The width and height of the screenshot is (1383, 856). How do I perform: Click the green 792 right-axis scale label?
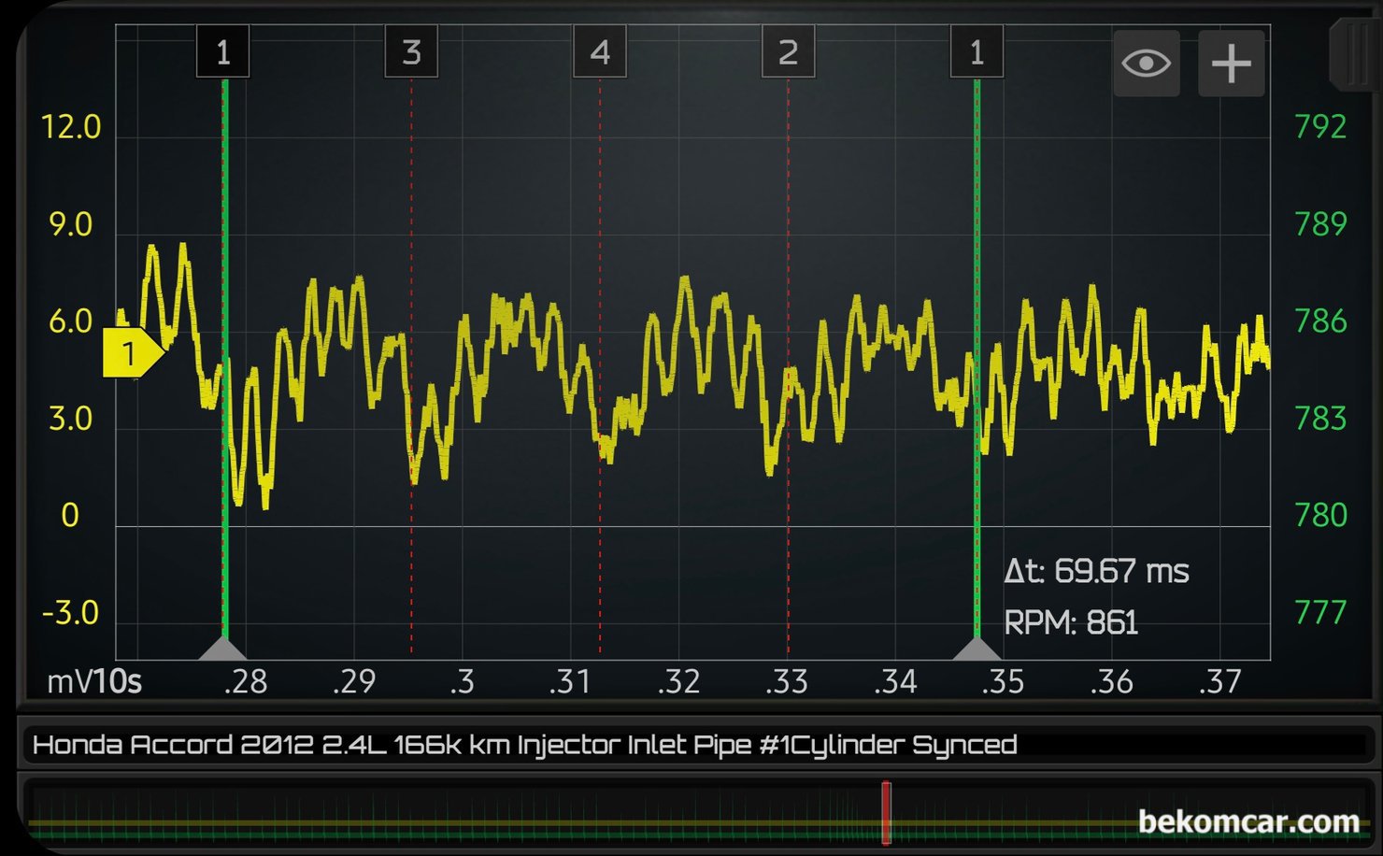point(1319,127)
